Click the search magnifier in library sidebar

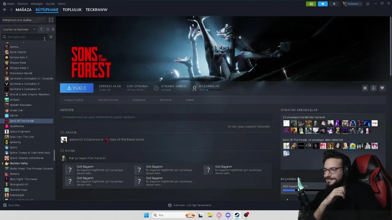pyautogui.click(x=5, y=37)
